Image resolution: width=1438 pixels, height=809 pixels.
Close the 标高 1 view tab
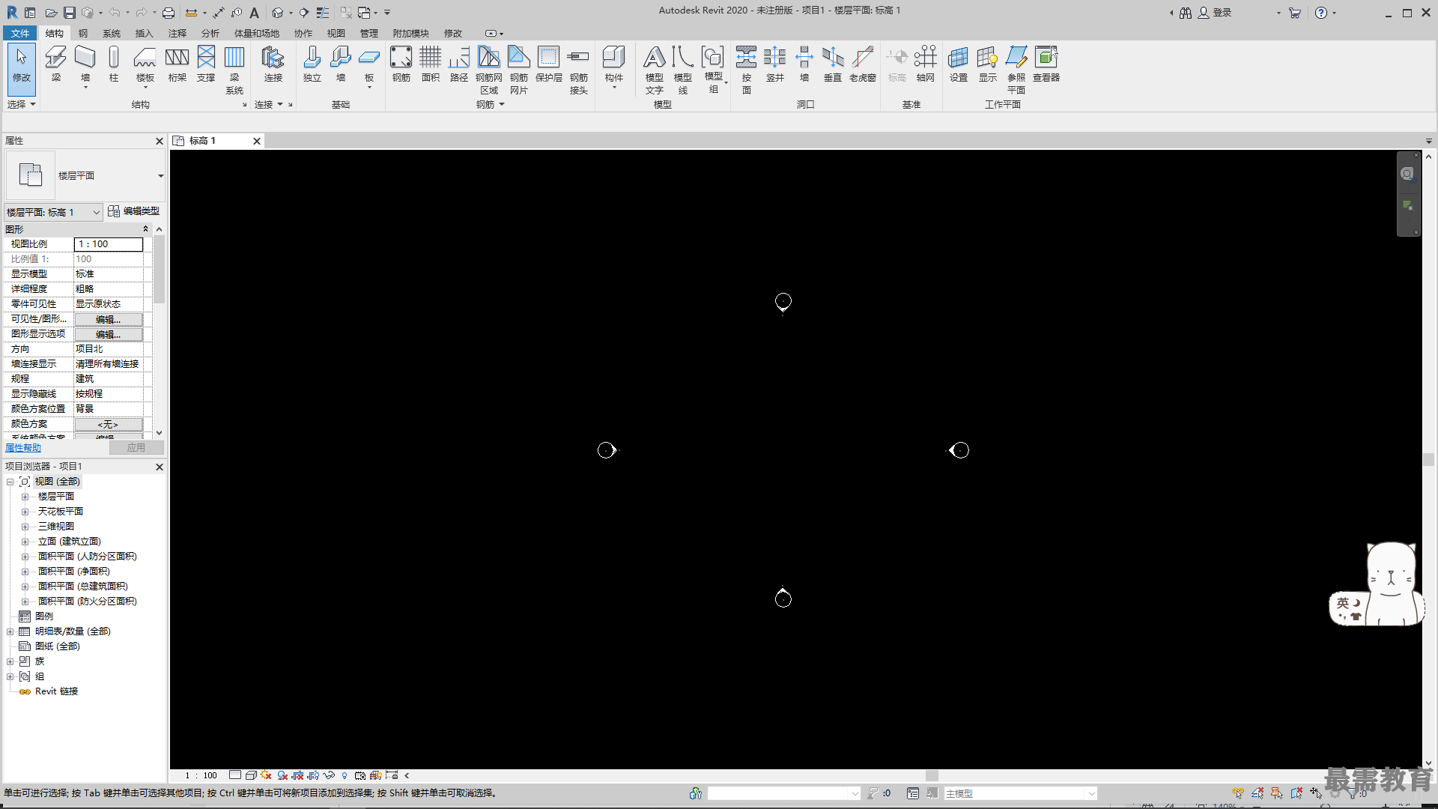(x=256, y=141)
